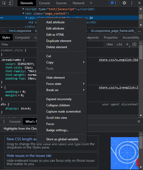Expand the script element node

pyautogui.click(x=23, y=9)
